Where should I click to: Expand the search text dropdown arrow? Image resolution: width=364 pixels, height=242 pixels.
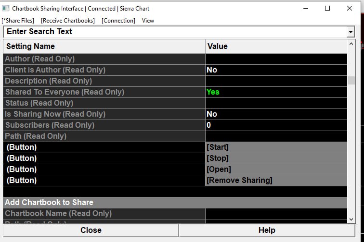(351, 32)
